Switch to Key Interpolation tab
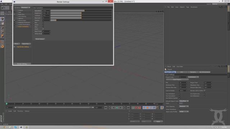The height and width of the screenshot is (129, 230). click(x=204, y=72)
